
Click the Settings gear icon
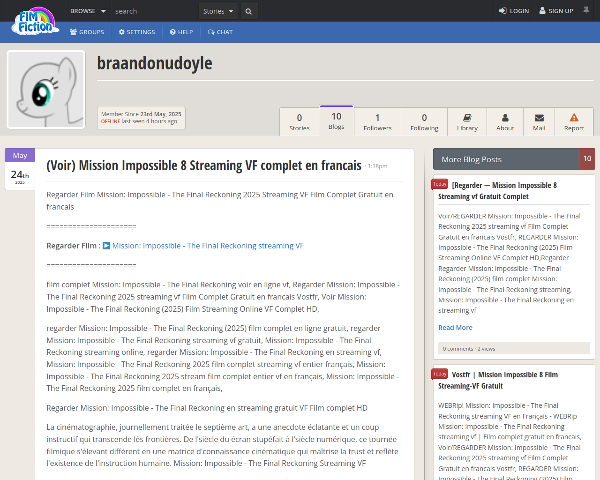121,32
